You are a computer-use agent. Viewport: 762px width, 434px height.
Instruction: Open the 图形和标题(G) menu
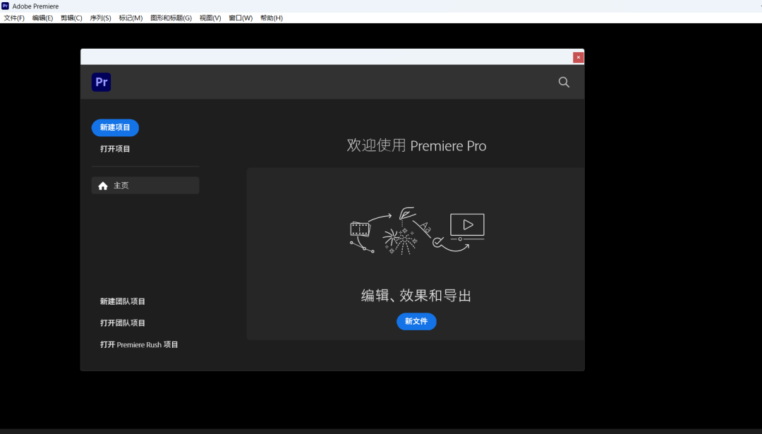(x=171, y=18)
